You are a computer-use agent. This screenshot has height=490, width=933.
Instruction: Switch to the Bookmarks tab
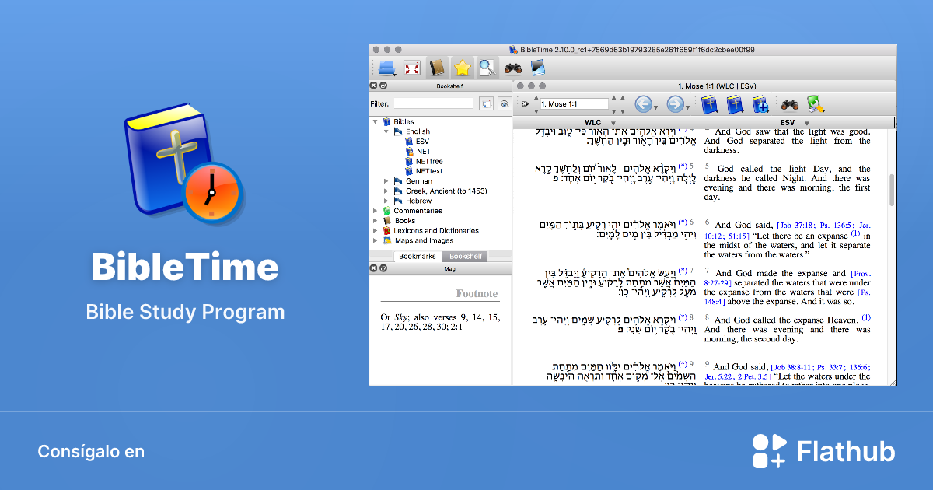(x=417, y=255)
